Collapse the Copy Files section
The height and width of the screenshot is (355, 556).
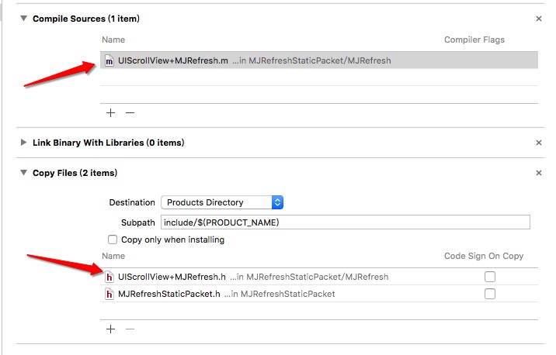[x=23, y=173]
